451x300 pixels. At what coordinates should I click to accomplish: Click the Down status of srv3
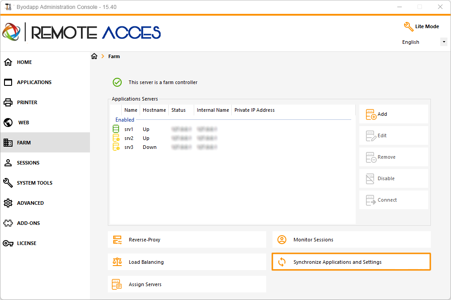coord(149,147)
